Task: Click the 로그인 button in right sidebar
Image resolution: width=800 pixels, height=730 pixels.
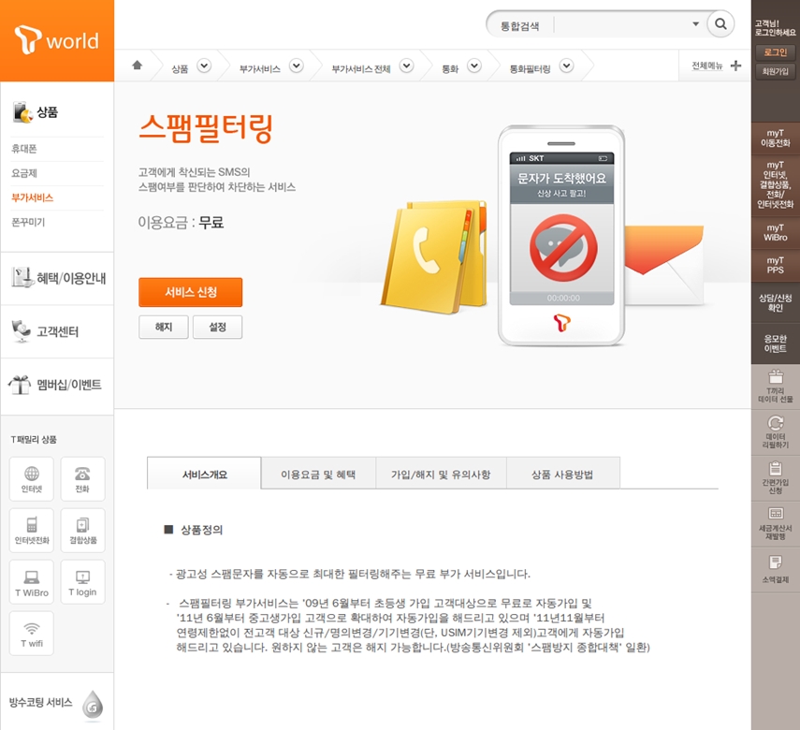Action: coord(775,52)
